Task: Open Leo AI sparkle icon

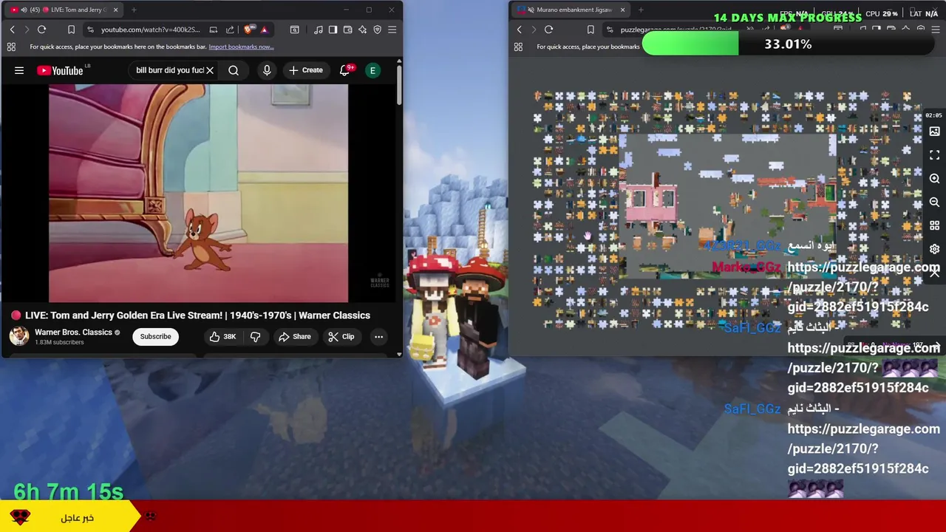Action: (x=362, y=30)
